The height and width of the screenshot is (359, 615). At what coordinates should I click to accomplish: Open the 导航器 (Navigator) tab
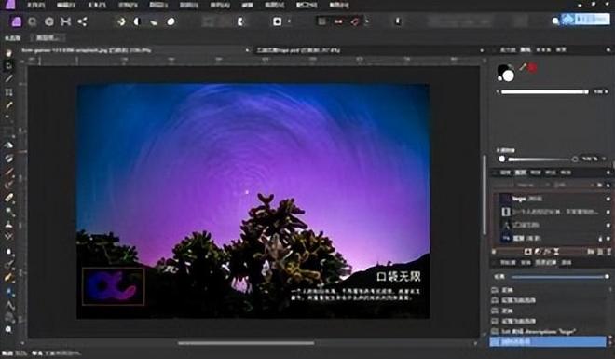click(508, 262)
